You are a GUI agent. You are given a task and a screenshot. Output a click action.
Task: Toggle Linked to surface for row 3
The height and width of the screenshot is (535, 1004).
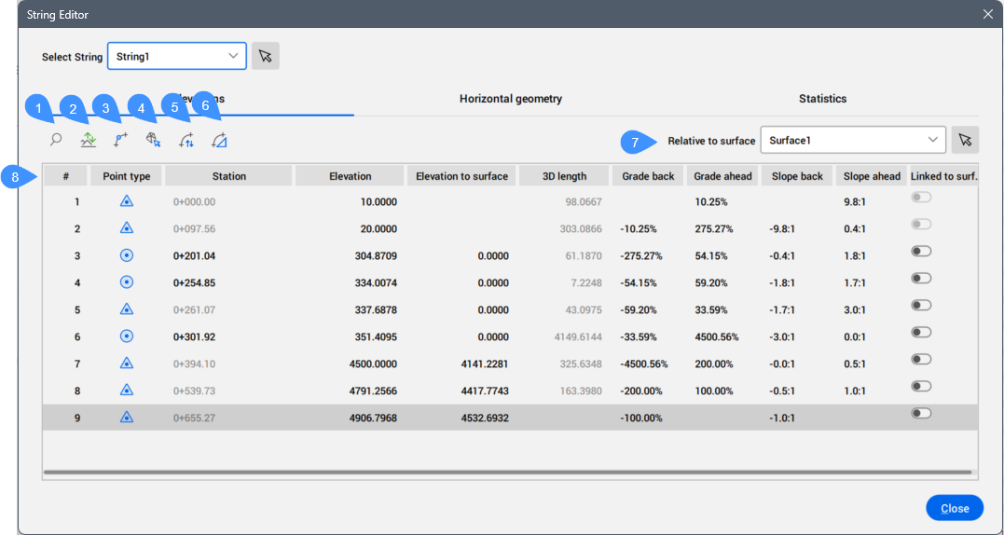click(922, 252)
